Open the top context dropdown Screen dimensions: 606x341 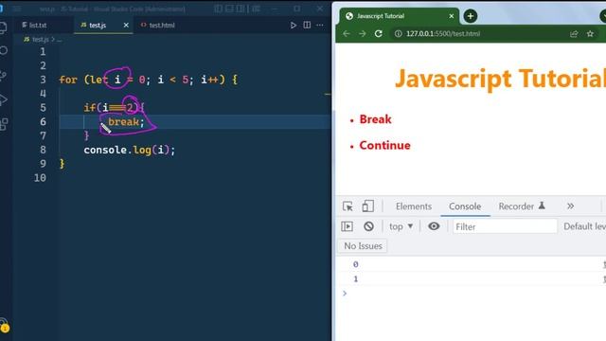pos(401,226)
